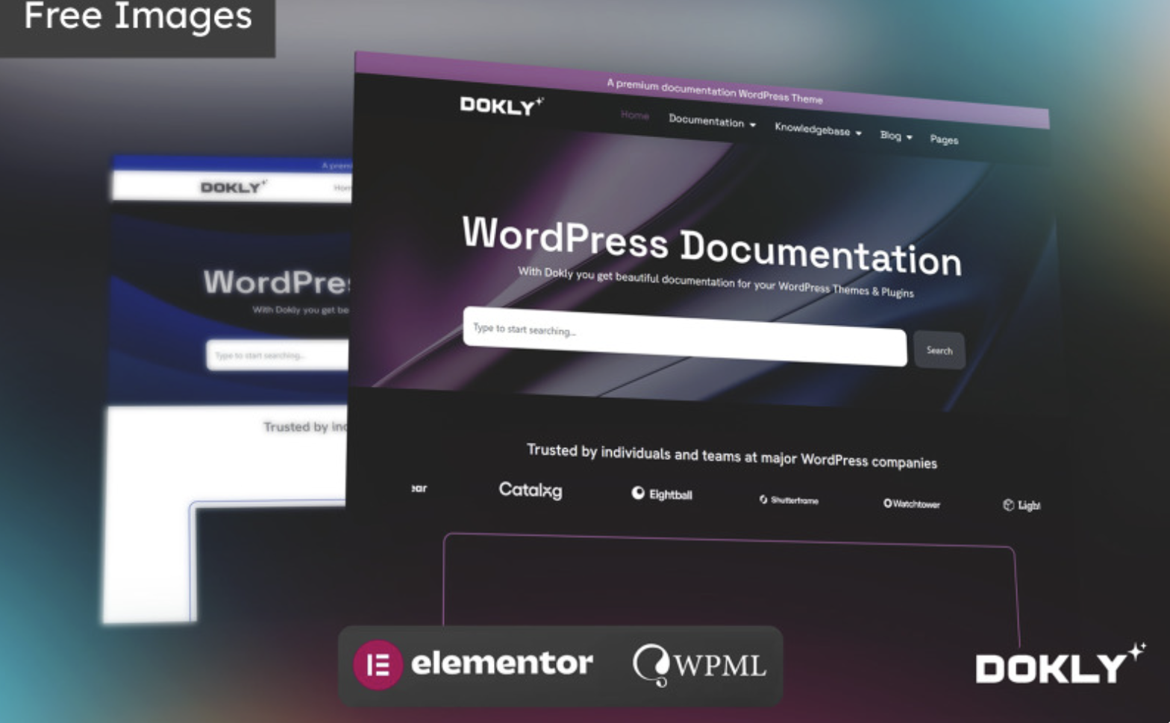Click 'Trusted by individuals and teams' text
The width and height of the screenshot is (1170, 723).
(731, 456)
